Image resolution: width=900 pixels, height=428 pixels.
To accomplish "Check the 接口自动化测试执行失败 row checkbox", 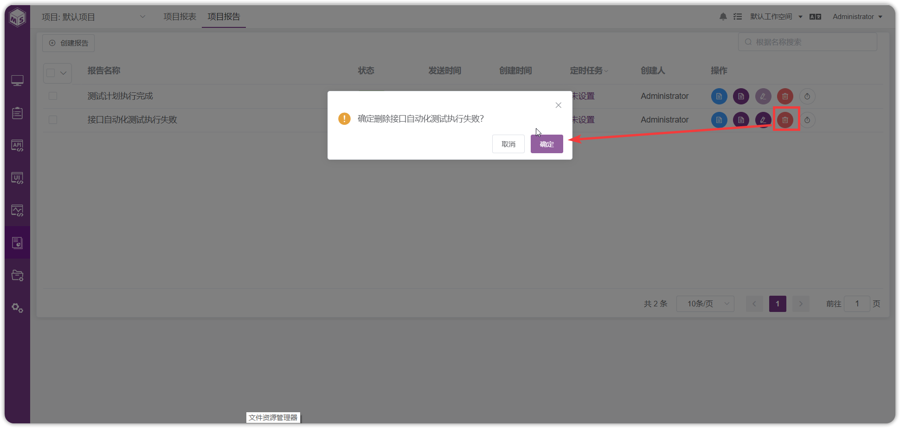I will click(53, 120).
